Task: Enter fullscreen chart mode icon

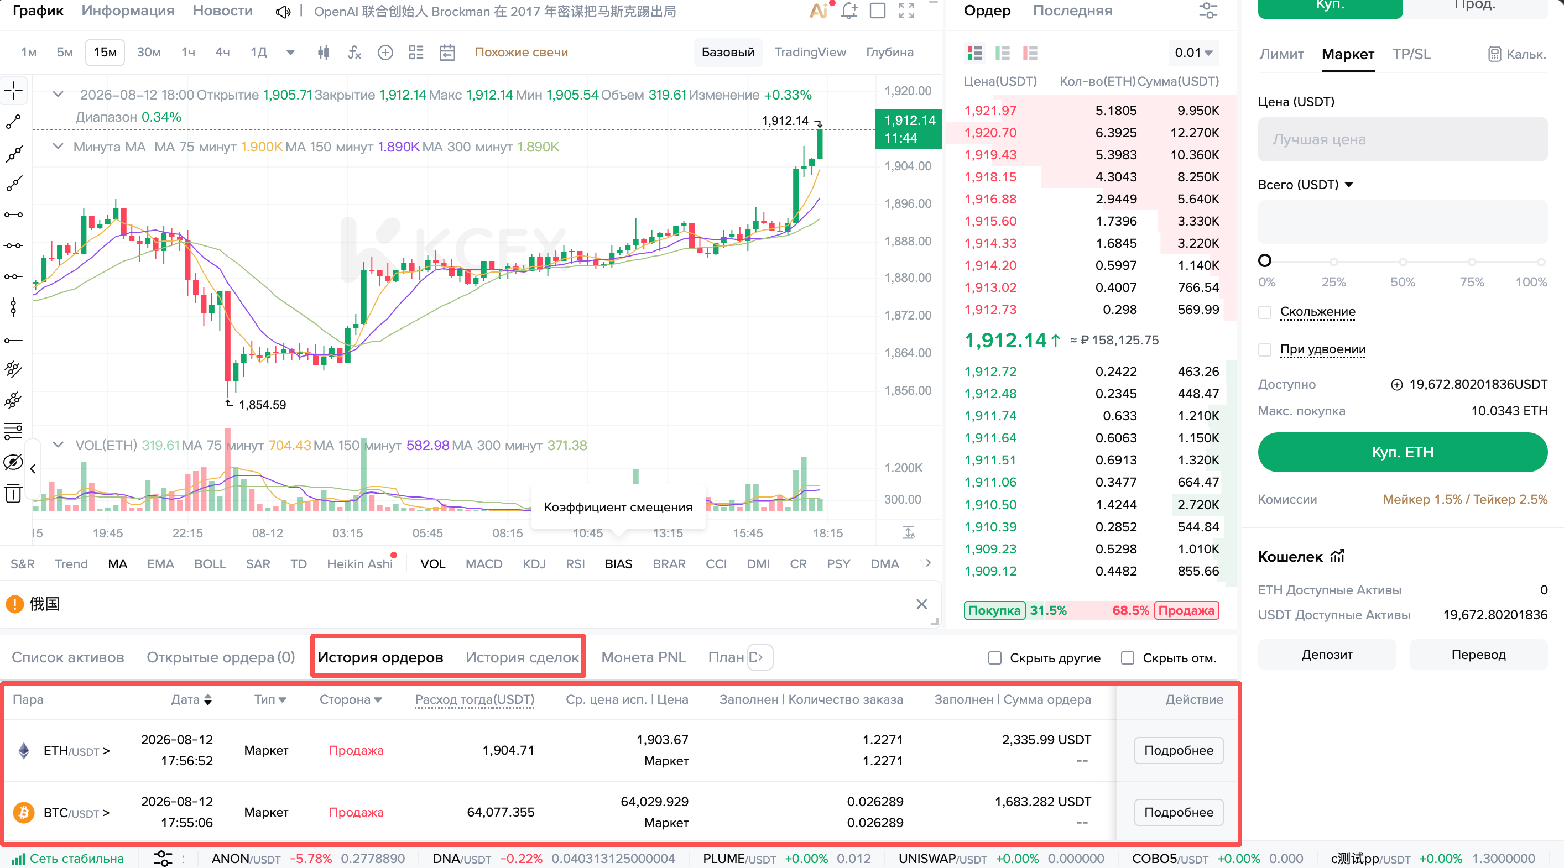Action: point(906,11)
